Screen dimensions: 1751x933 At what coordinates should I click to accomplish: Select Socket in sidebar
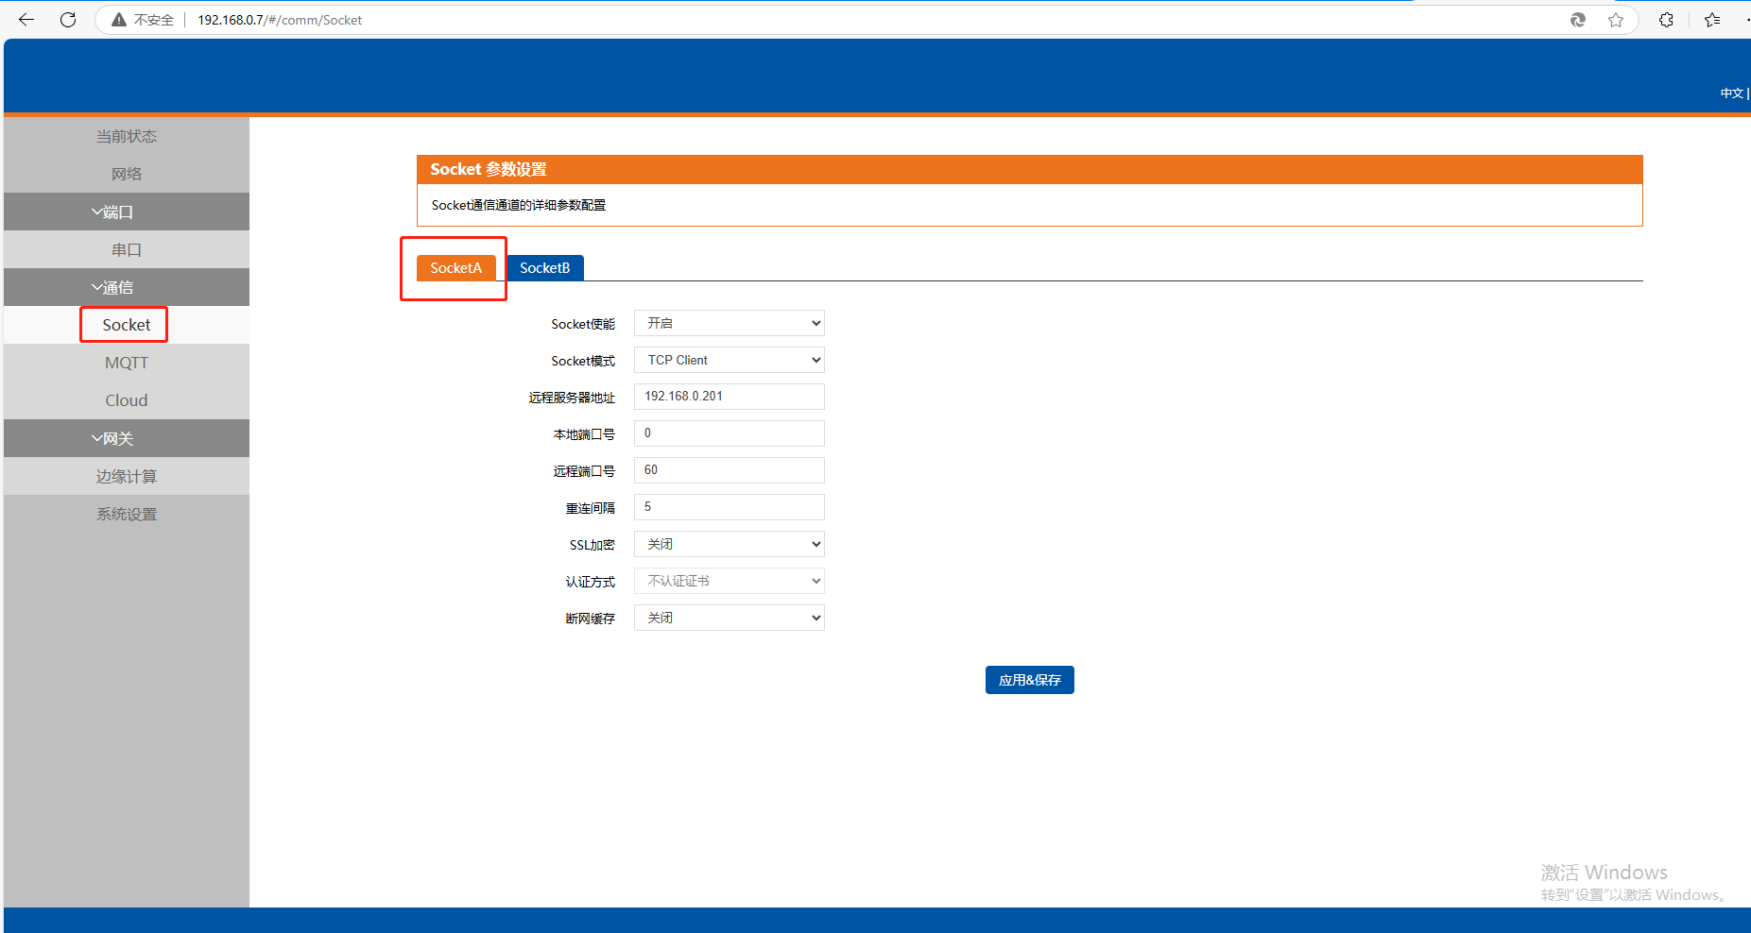tap(127, 325)
